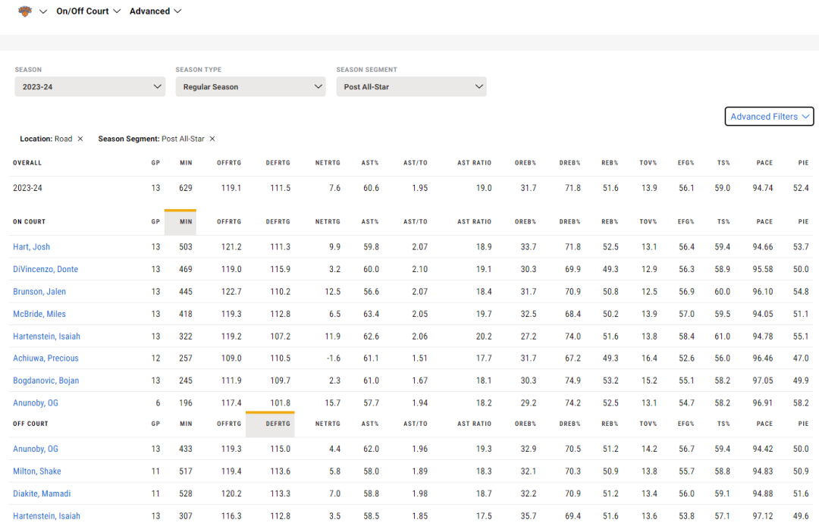Viewport: 819px width, 526px height.
Task: Sort Off Court table by MIN
Action: coord(186,424)
